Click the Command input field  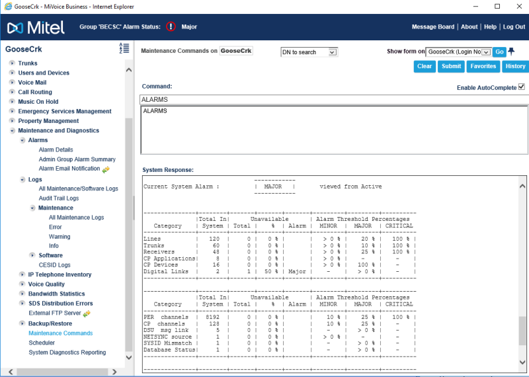tap(334, 100)
